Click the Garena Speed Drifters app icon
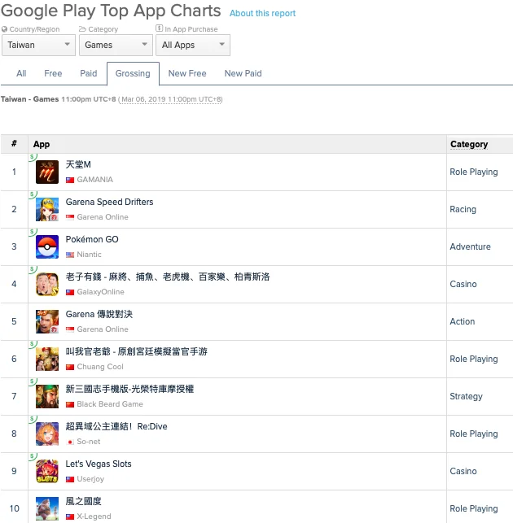 coord(47,209)
